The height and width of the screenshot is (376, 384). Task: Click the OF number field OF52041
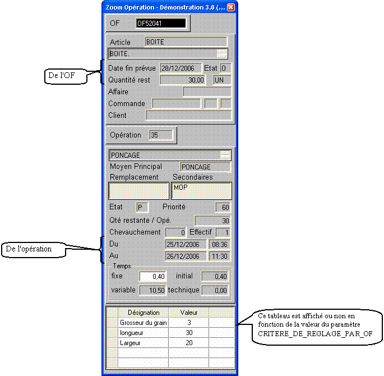click(160, 24)
